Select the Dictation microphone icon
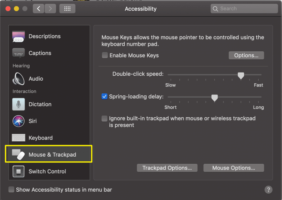This screenshot has height=200, width=282. [x=18, y=104]
